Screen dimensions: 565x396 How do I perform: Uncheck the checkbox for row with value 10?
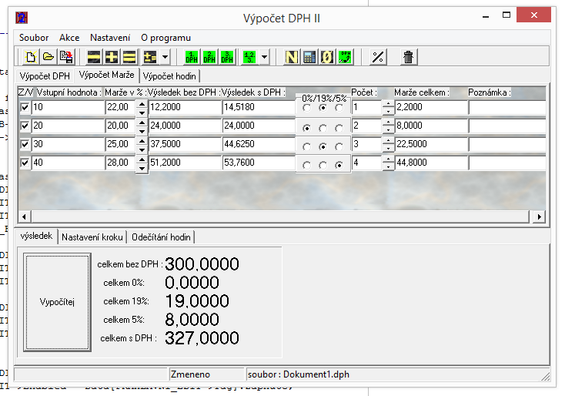click(x=25, y=108)
